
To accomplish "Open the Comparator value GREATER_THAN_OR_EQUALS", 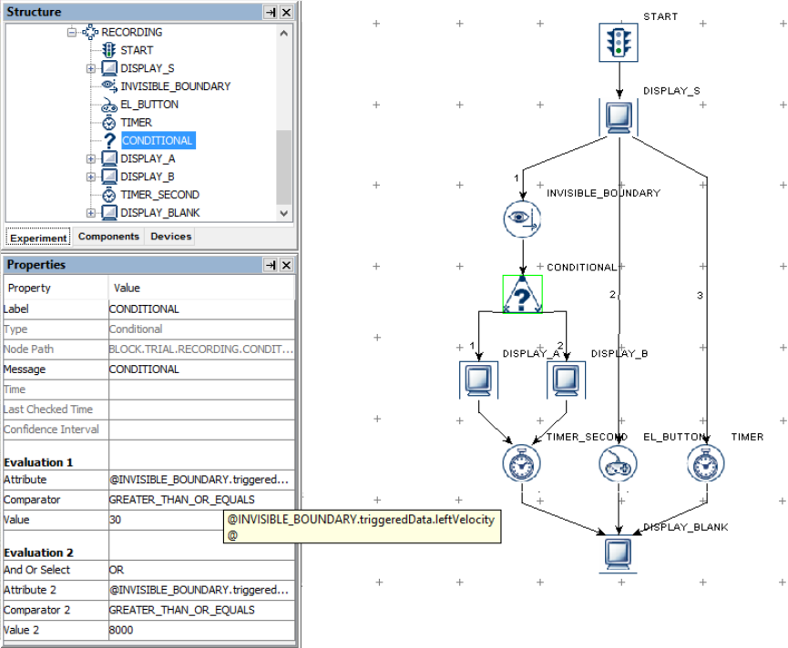I will pos(201,500).
